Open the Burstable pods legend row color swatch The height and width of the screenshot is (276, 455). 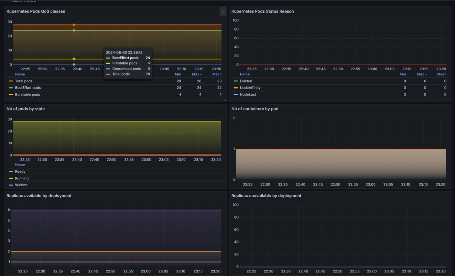click(x=11, y=94)
